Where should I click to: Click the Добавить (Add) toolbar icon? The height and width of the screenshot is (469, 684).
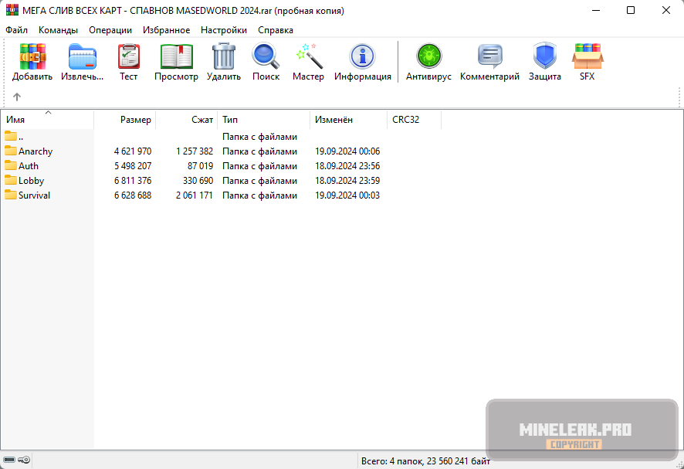(x=32, y=56)
